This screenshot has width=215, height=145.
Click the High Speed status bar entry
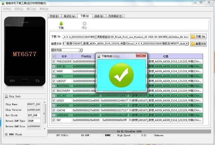[x=124, y=135]
